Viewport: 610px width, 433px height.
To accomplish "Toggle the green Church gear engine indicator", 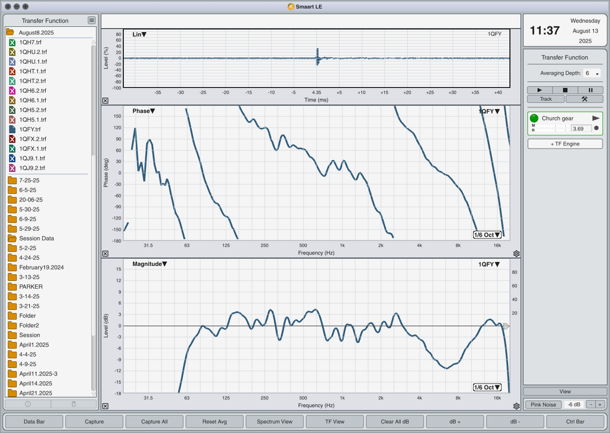I will coord(534,118).
